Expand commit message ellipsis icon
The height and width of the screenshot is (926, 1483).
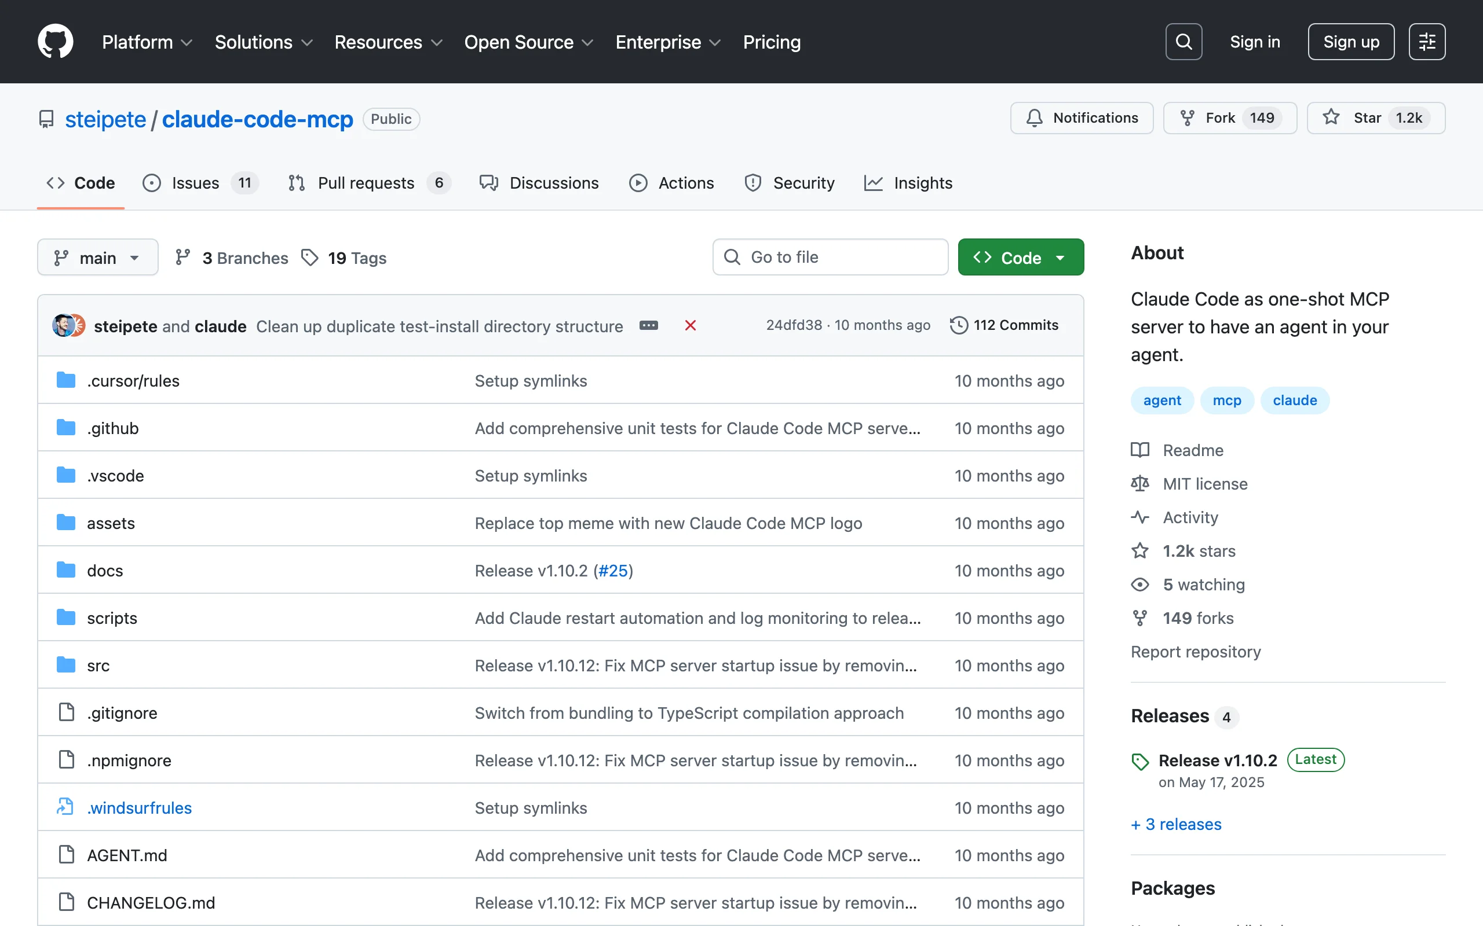click(x=648, y=326)
